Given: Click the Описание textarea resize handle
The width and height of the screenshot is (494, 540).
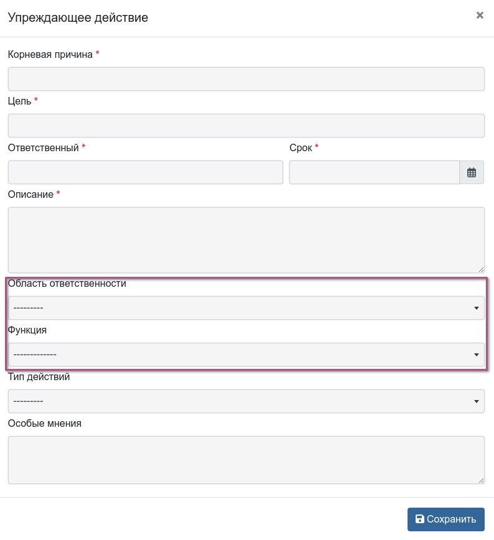Looking at the screenshot, I should (x=482, y=269).
